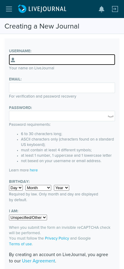Viewport: 124px width, 269px height.
Task: Click the LiveJournal pencil logo icon
Action: point(22,9)
